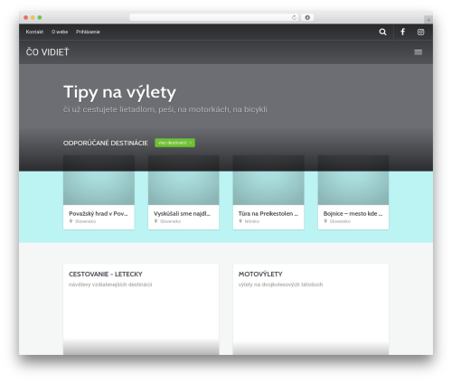Image resolution: width=452 pixels, height=382 pixels.
Task: Click the yellow minimize window button
Action: 33,17
